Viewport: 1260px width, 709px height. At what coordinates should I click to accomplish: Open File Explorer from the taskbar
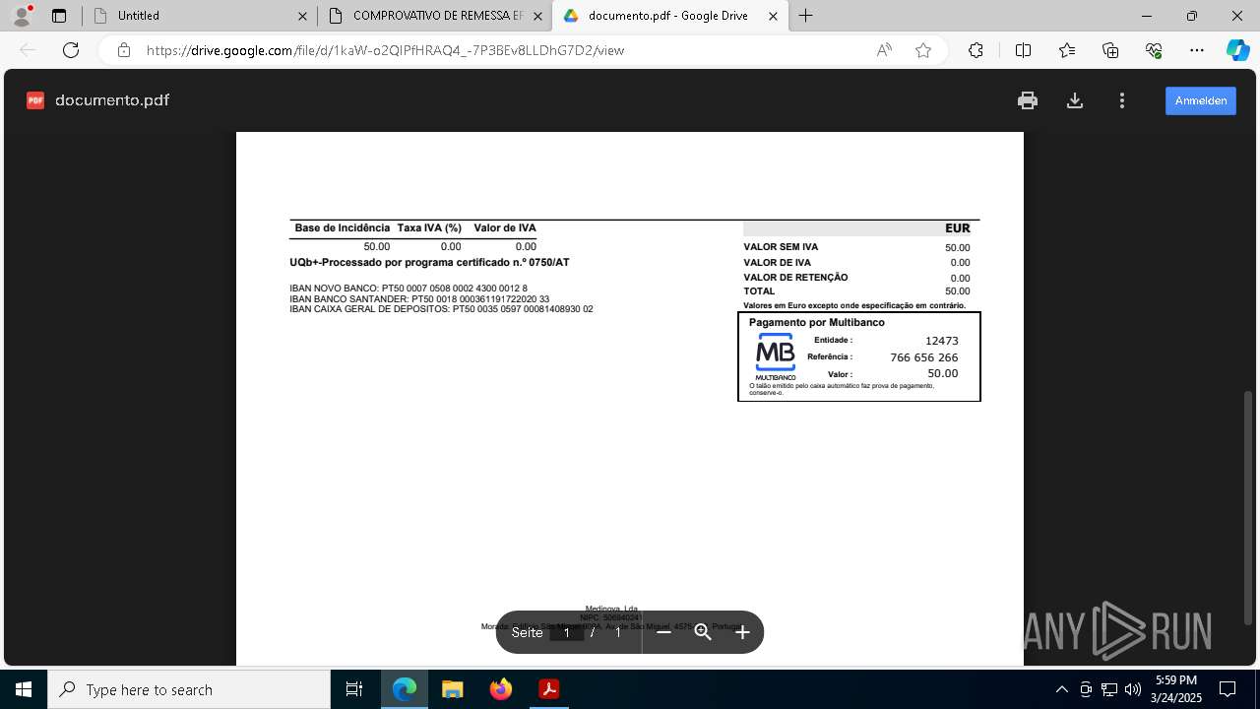(452, 689)
